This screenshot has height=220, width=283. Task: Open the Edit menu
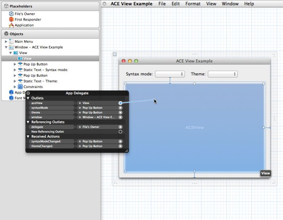175,4
